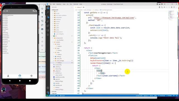Open the editor More Actions ellipsis
This screenshot has height=101, width=179.
click(x=176, y=7)
